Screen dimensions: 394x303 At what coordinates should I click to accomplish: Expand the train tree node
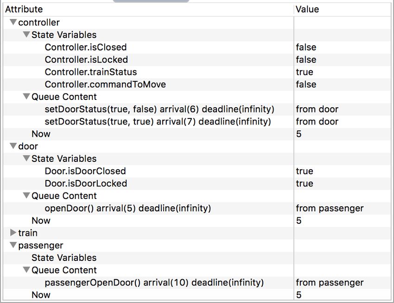pos(13,233)
